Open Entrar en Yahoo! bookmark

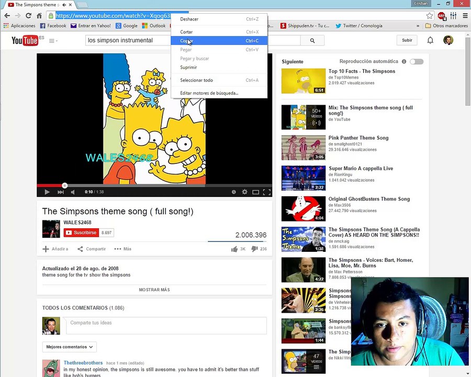tap(91, 26)
